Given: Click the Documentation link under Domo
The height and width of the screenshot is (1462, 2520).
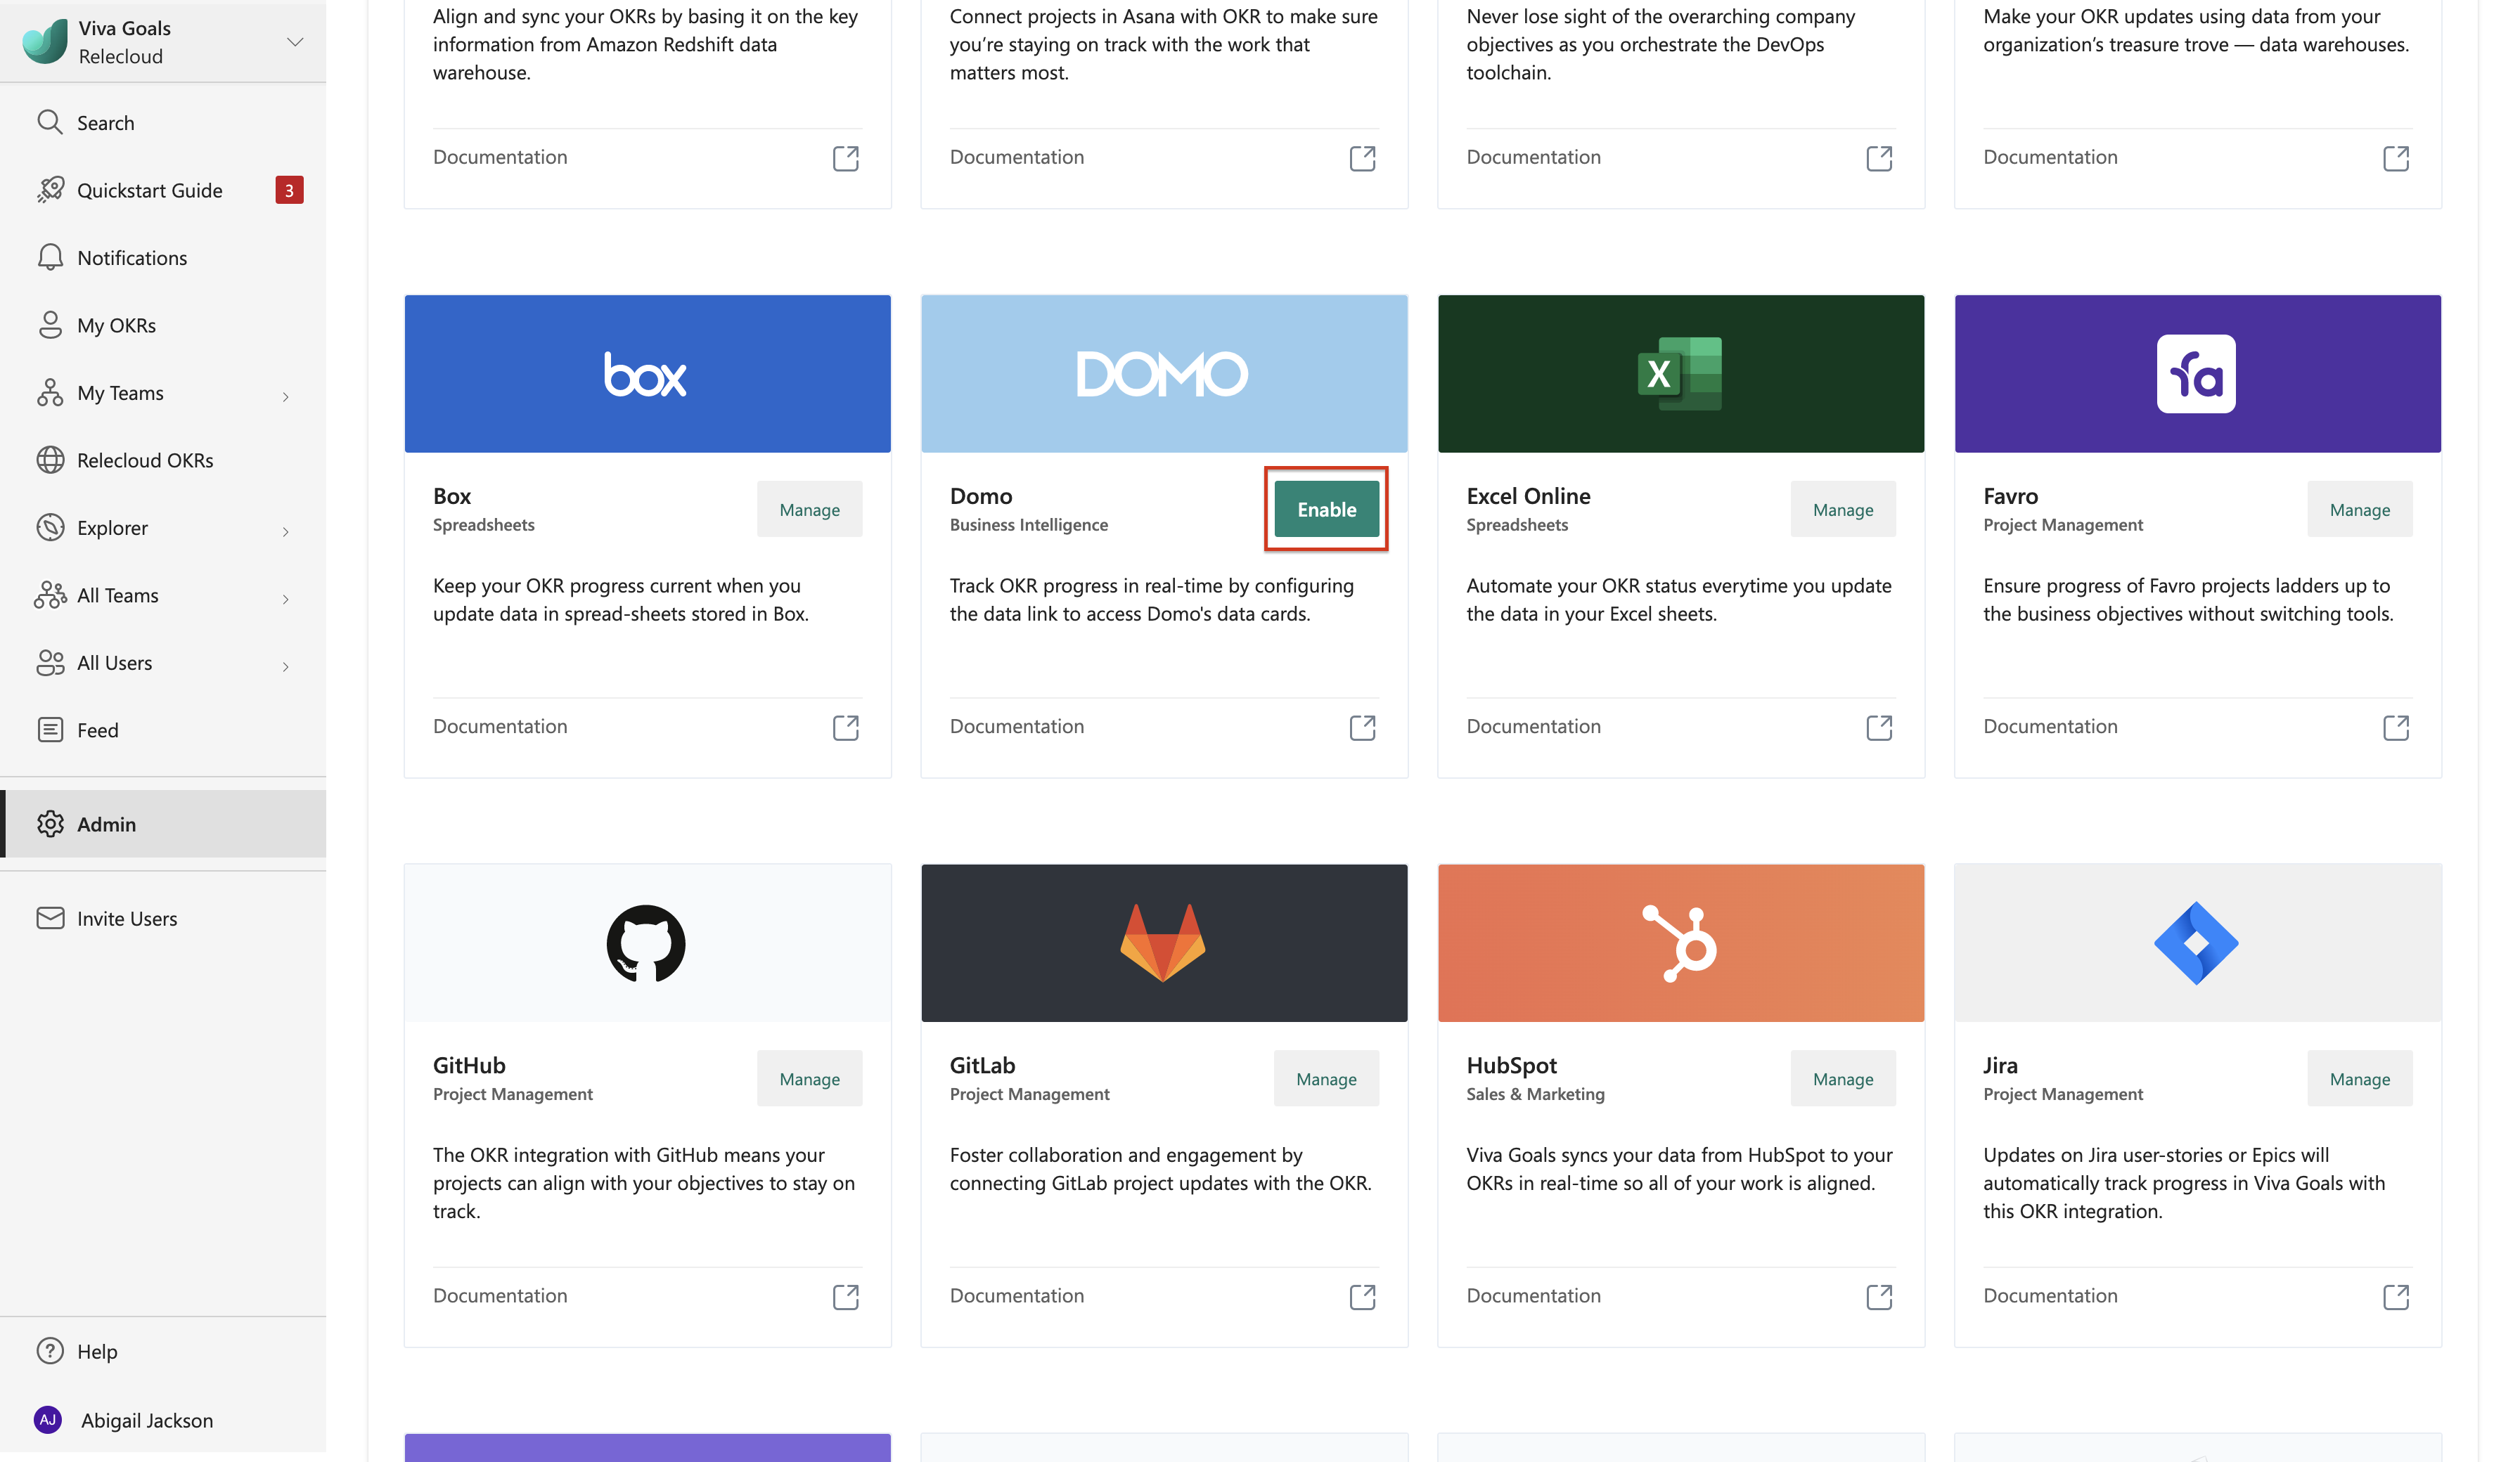Looking at the screenshot, I should [1016, 726].
